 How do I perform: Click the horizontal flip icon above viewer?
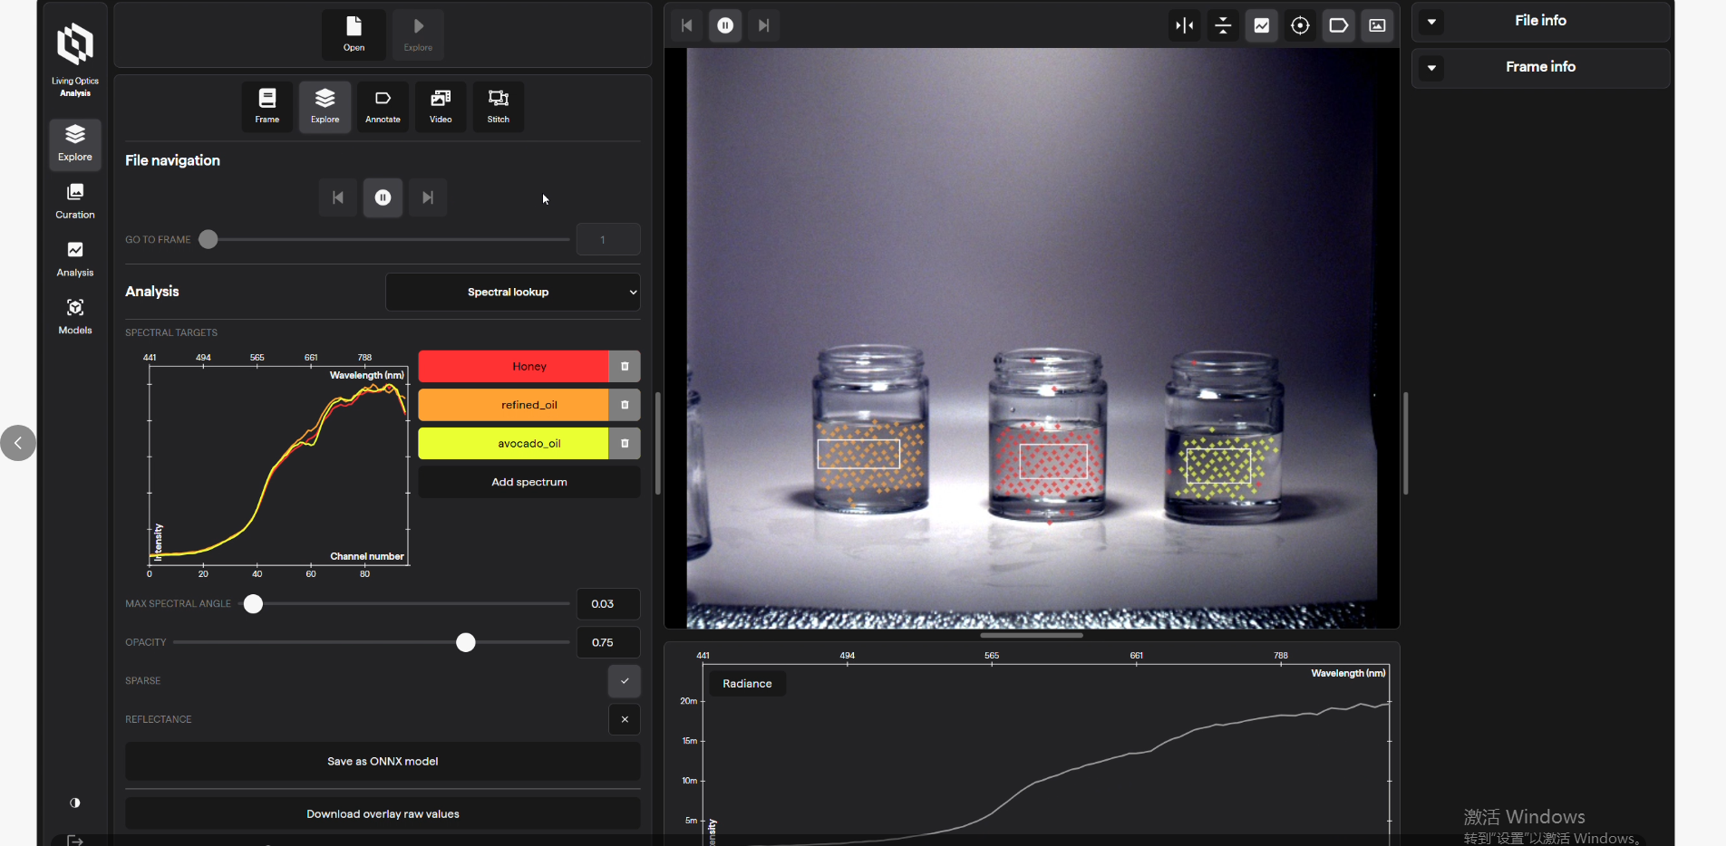coord(1185,25)
